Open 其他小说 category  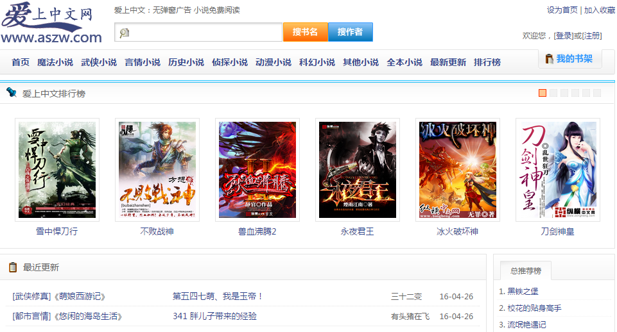pyautogui.click(x=361, y=62)
